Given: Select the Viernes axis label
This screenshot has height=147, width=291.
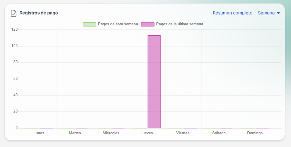Looking at the screenshot, I should pos(183,133).
